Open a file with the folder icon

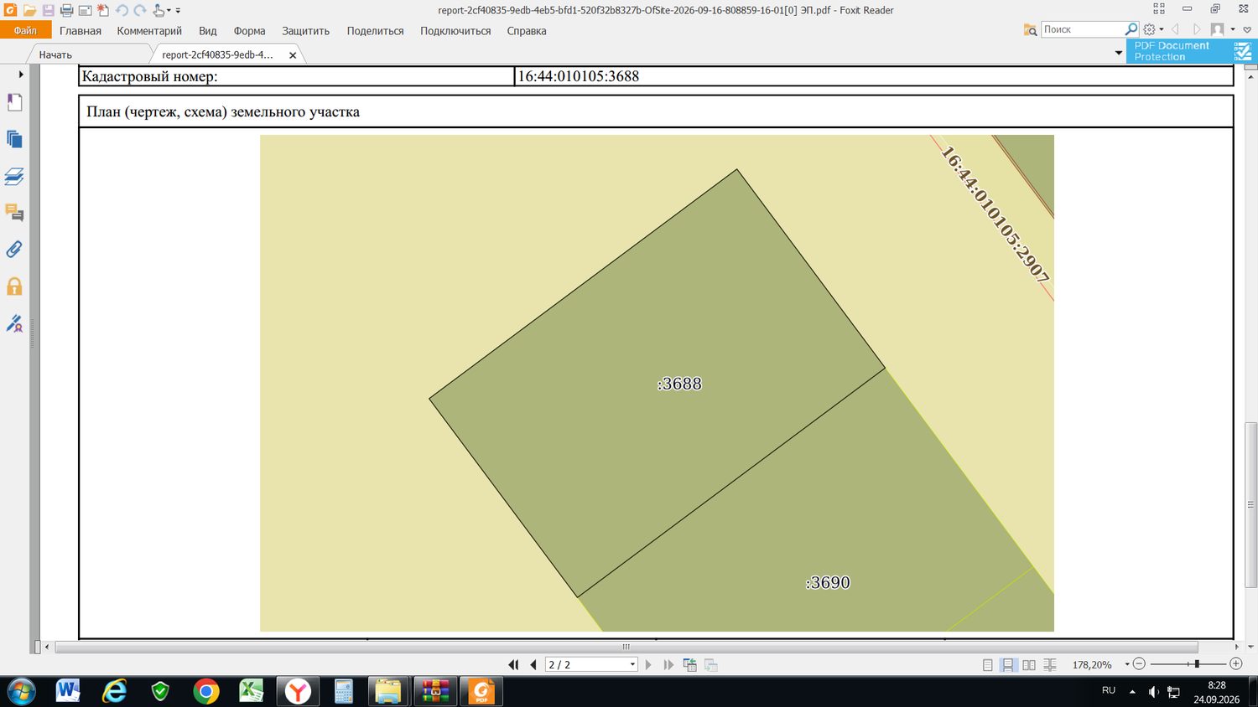pyautogui.click(x=29, y=11)
